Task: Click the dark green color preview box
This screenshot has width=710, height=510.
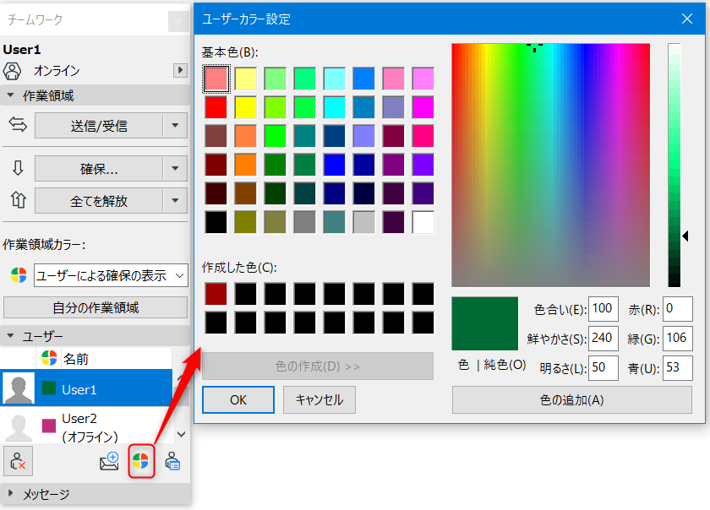Action: pyautogui.click(x=485, y=323)
